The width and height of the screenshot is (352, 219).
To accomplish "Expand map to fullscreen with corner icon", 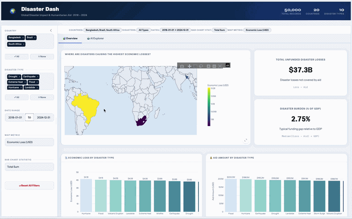I will point(246,140).
